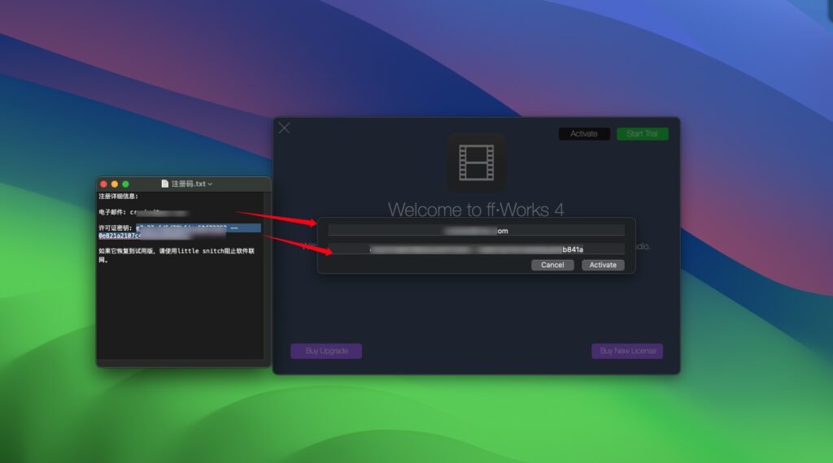The width and height of the screenshot is (833, 463).
Task: Click the little snitch note text line
Action: point(177,255)
